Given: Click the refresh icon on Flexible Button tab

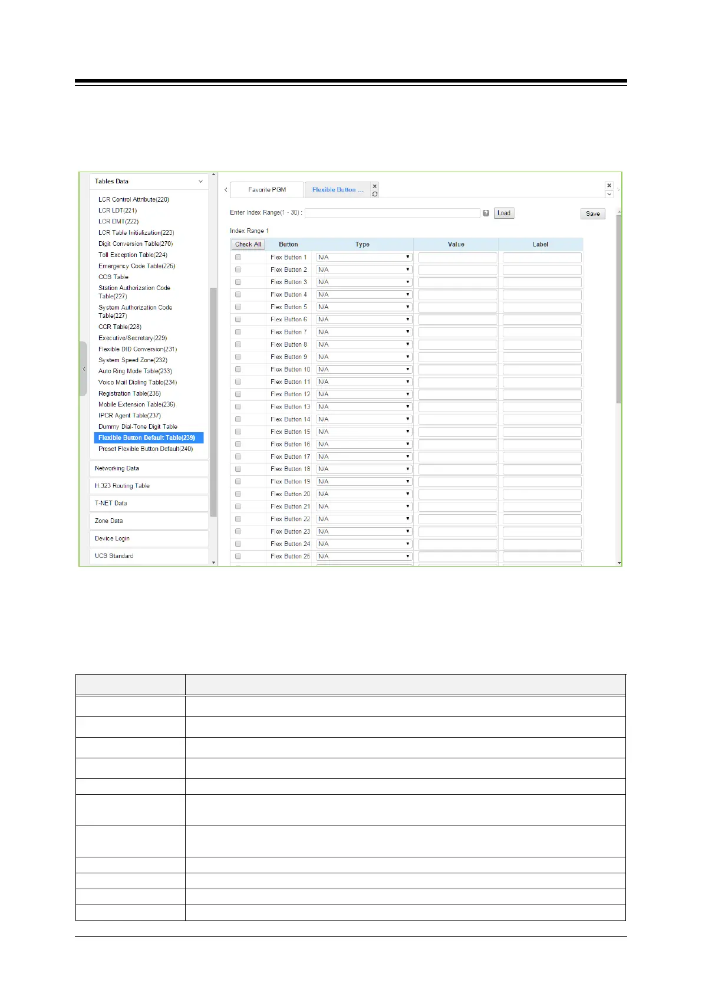Looking at the screenshot, I should click(x=374, y=194).
